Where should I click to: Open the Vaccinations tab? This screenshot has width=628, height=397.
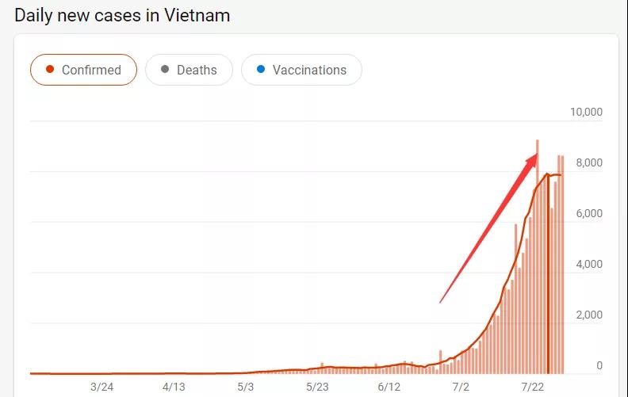pyautogui.click(x=301, y=70)
